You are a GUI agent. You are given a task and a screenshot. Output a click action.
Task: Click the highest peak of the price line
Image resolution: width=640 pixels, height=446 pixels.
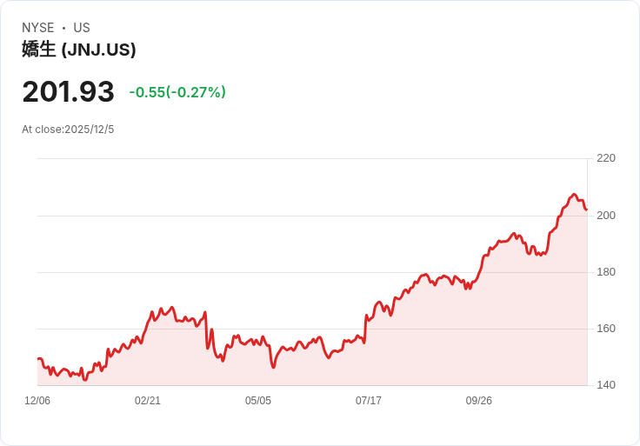pos(574,195)
